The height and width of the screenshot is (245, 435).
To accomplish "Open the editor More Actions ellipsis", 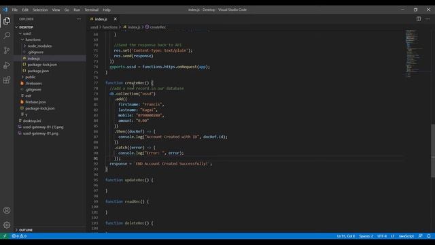I will (428, 19).
